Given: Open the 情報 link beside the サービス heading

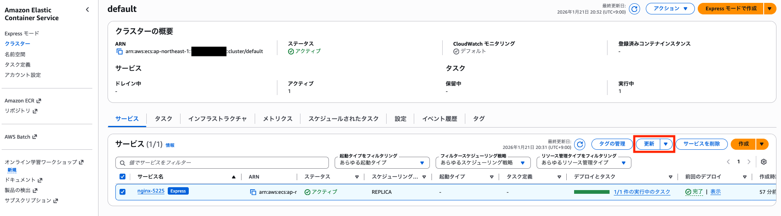Looking at the screenshot, I should (x=170, y=145).
